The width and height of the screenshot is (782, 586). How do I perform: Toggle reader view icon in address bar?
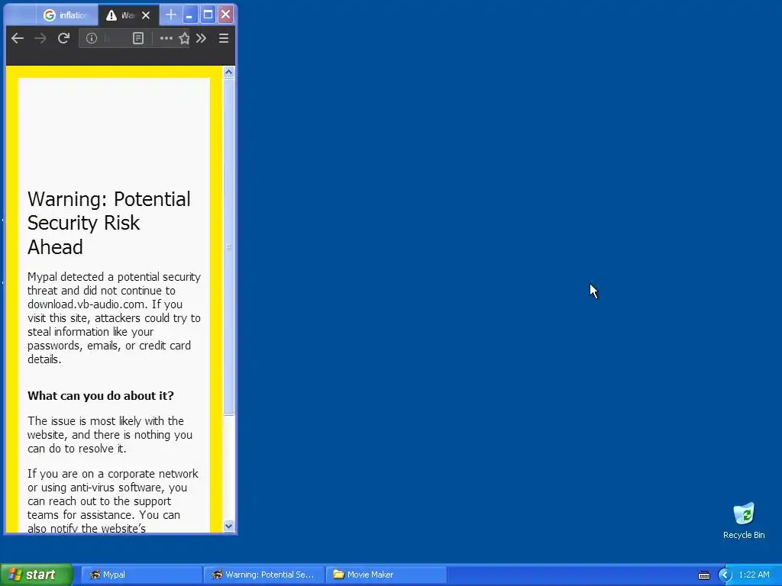click(138, 38)
